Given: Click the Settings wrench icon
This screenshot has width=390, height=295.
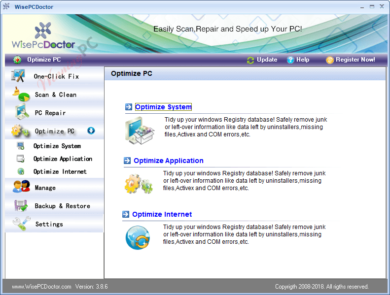Looking at the screenshot, I should 22,224.
